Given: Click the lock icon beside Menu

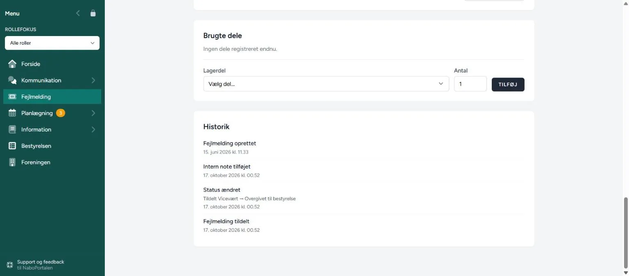Looking at the screenshot, I should [x=93, y=13].
